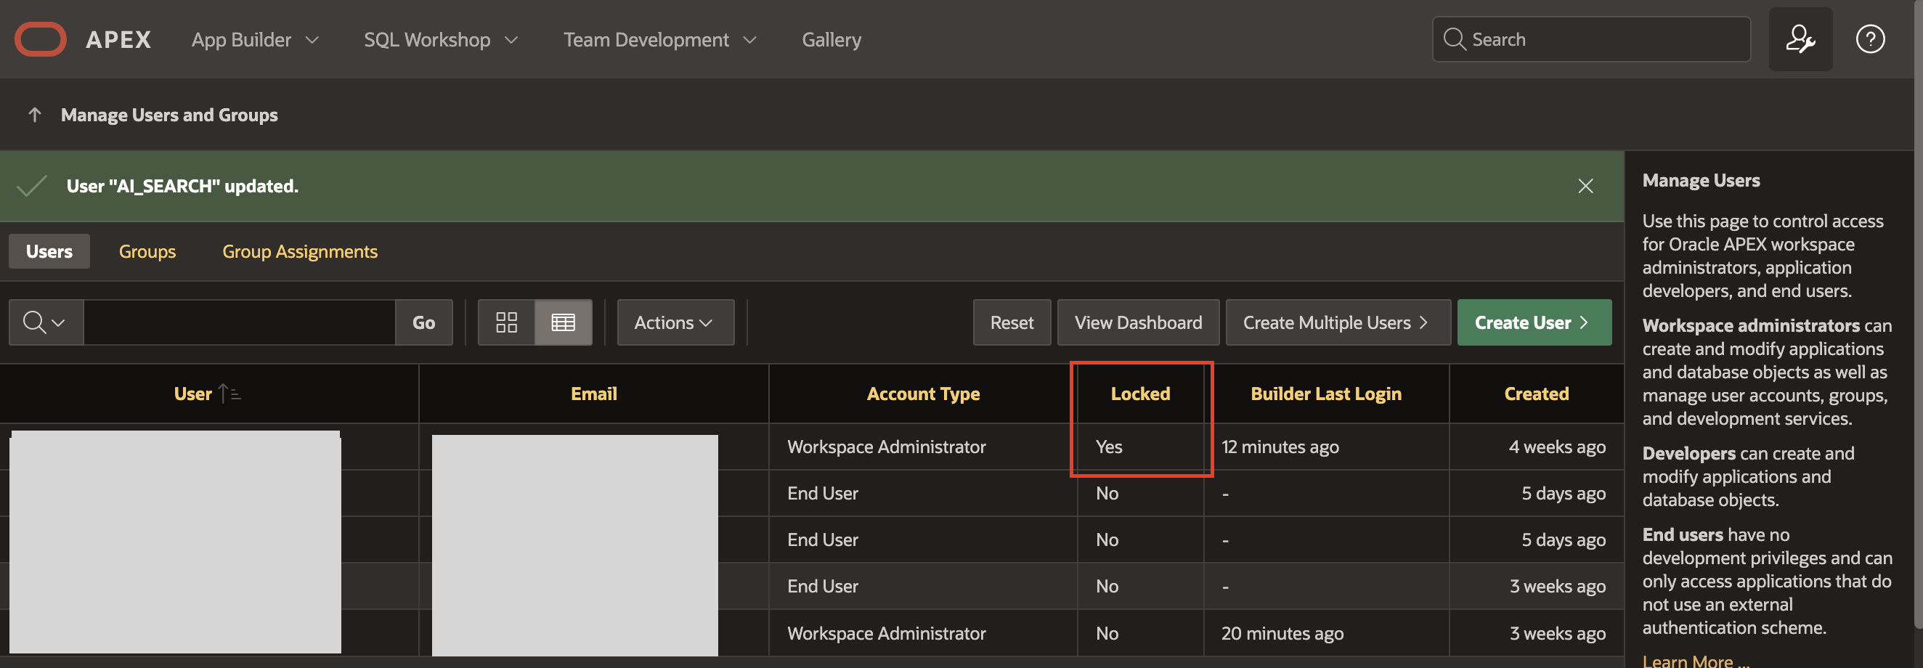Click the Reset button
The height and width of the screenshot is (668, 1923).
click(1012, 322)
